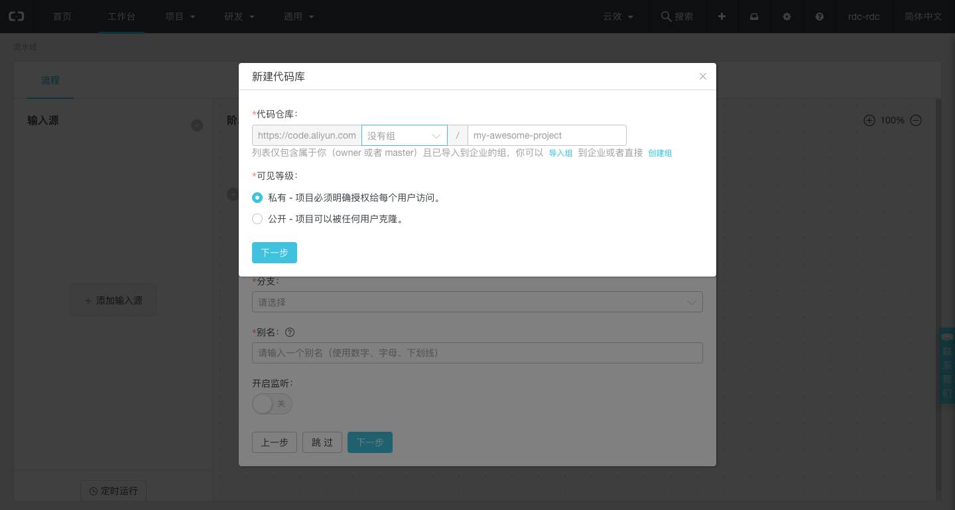Click the 导入组 link
This screenshot has width=955, height=510.
[560, 153]
